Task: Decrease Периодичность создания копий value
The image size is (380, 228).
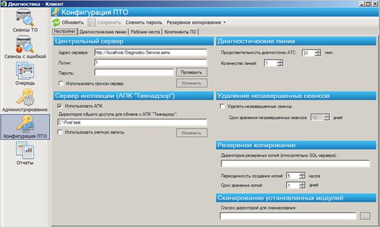Action: pyautogui.click(x=302, y=178)
